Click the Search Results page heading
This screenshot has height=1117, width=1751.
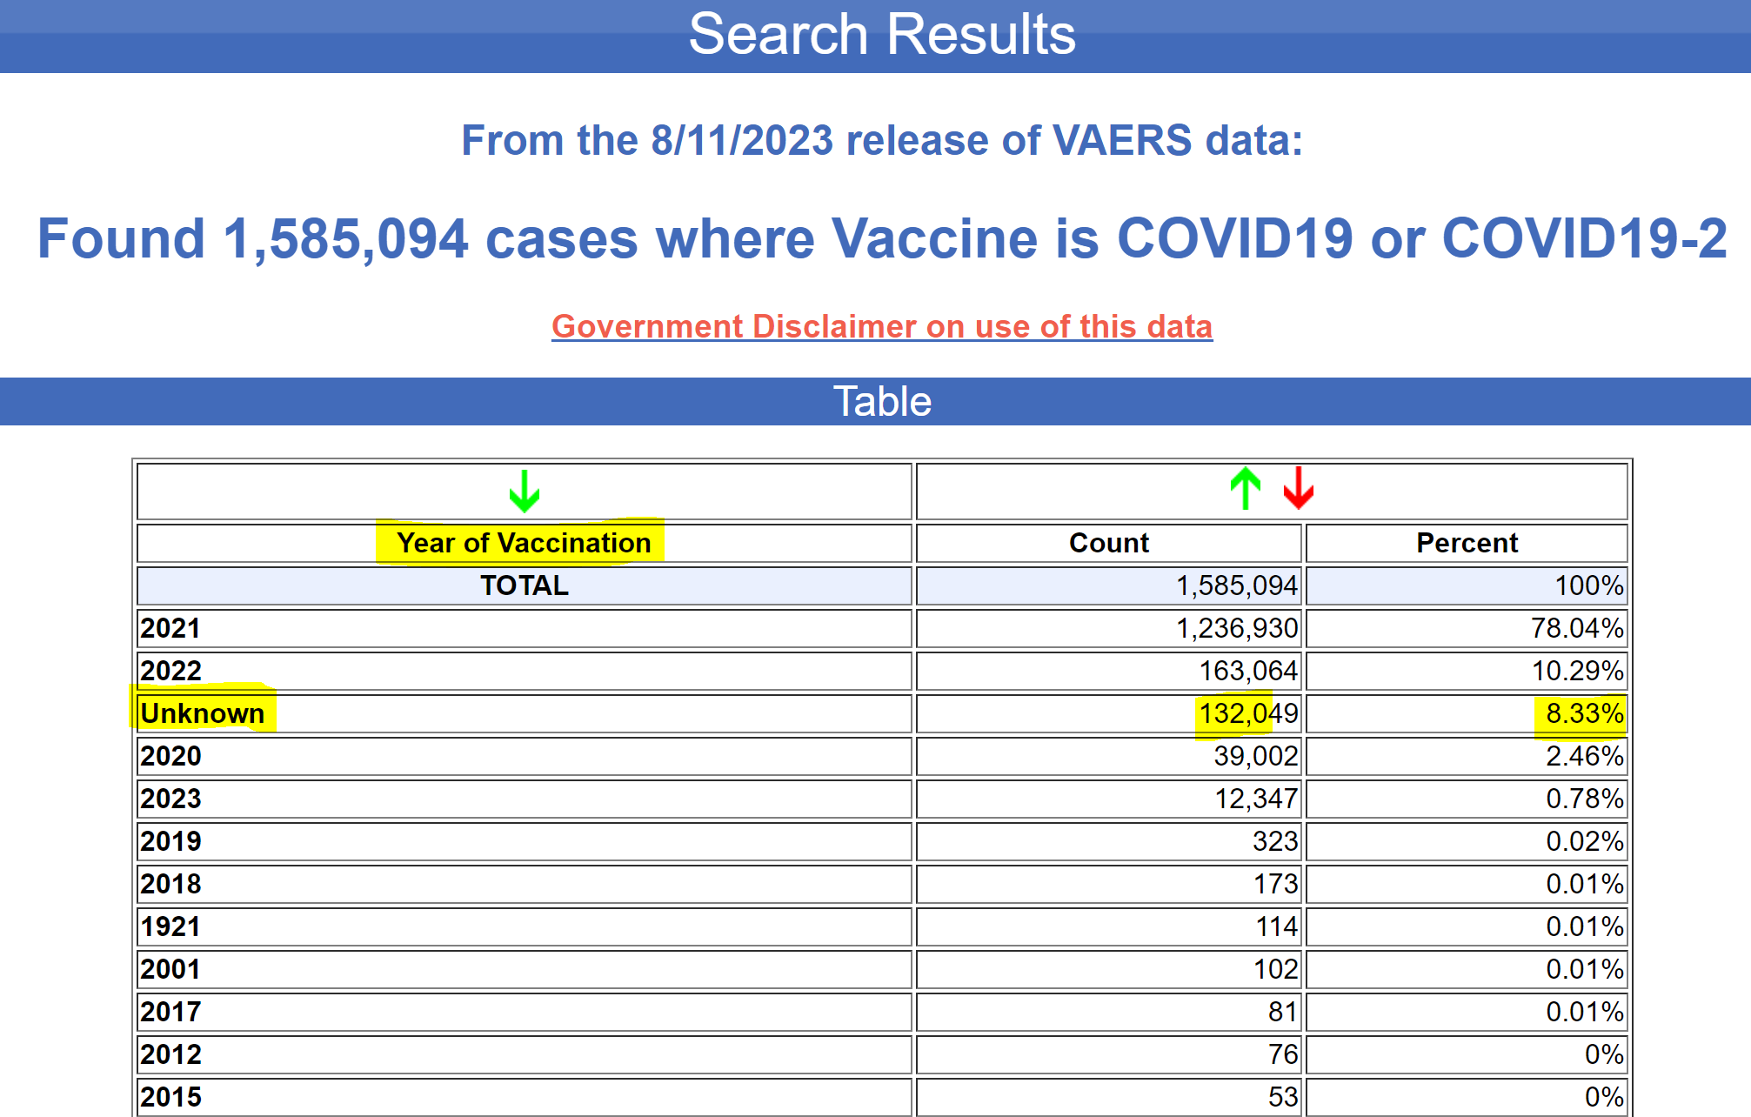pyautogui.click(x=882, y=35)
